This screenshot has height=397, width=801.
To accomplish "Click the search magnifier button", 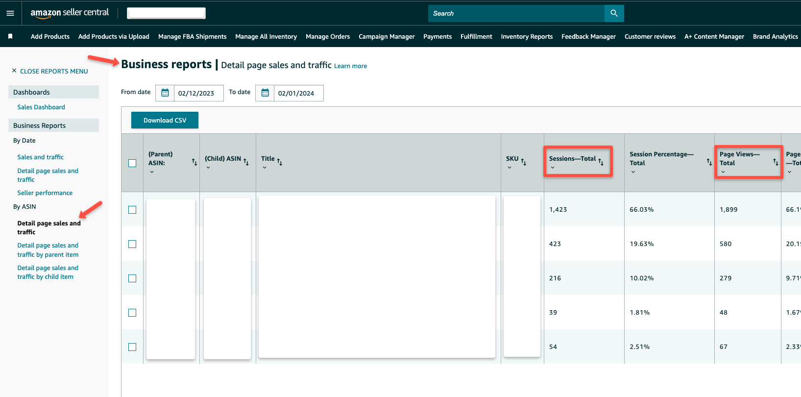I will point(614,13).
